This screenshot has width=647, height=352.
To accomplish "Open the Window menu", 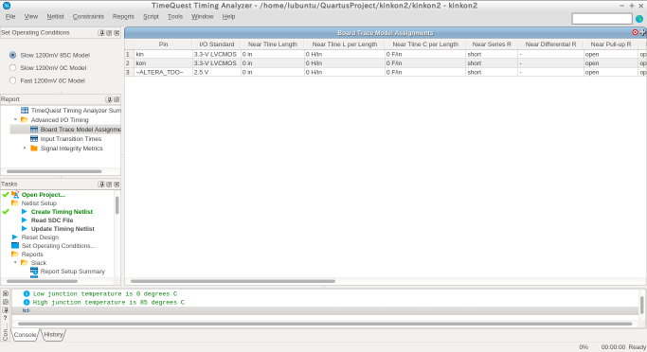I will (202, 16).
